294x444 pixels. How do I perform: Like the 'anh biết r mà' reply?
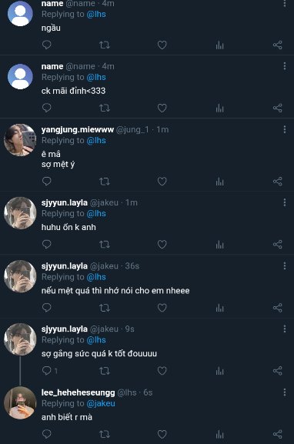pyautogui.click(x=162, y=434)
